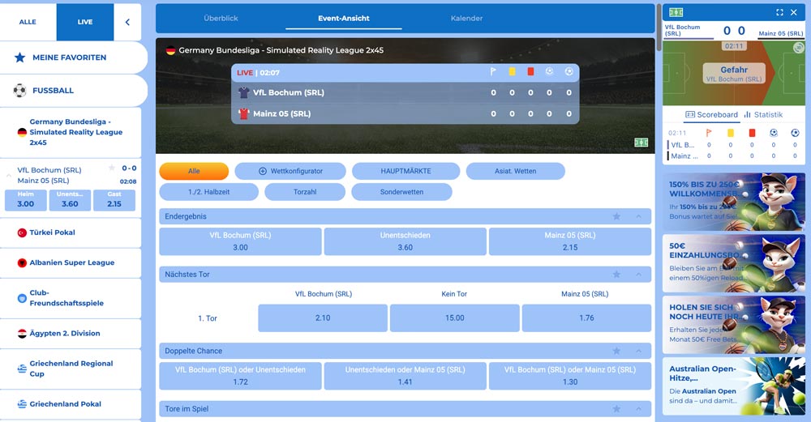811x422 pixels.
Task: Favorite the Nächstes Tor market
Action: pos(616,275)
